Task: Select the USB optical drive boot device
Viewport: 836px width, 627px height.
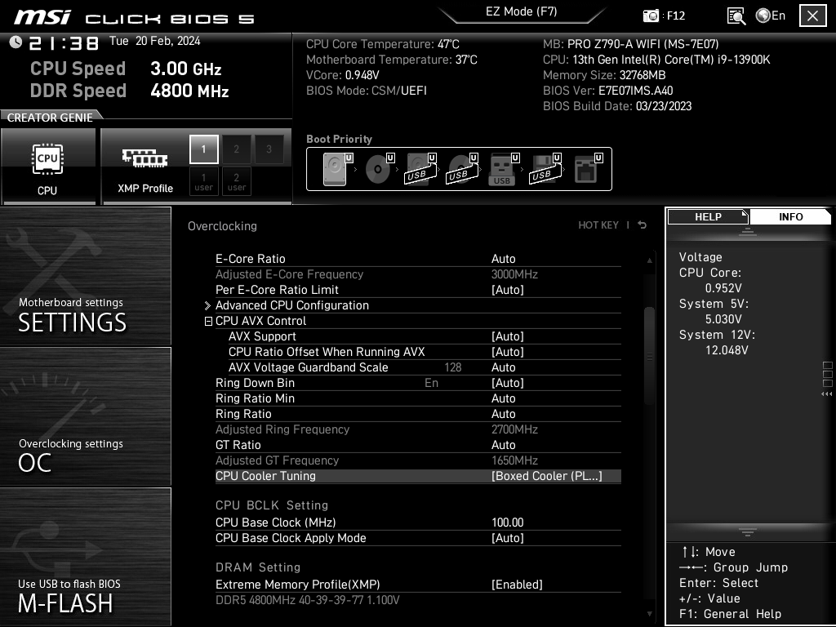Action: [x=462, y=169]
